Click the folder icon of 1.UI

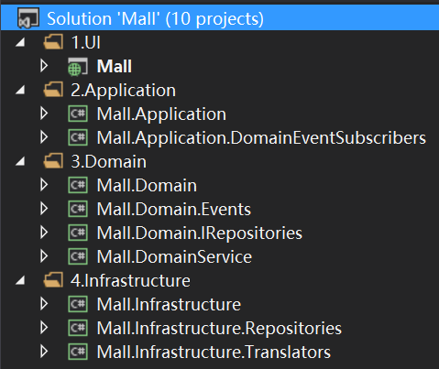pos(53,42)
